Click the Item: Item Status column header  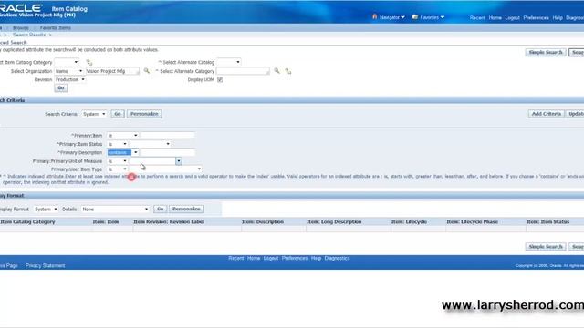tap(547, 221)
